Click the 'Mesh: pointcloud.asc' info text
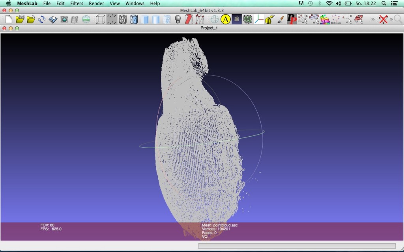This screenshot has height=252, width=404. [219, 225]
